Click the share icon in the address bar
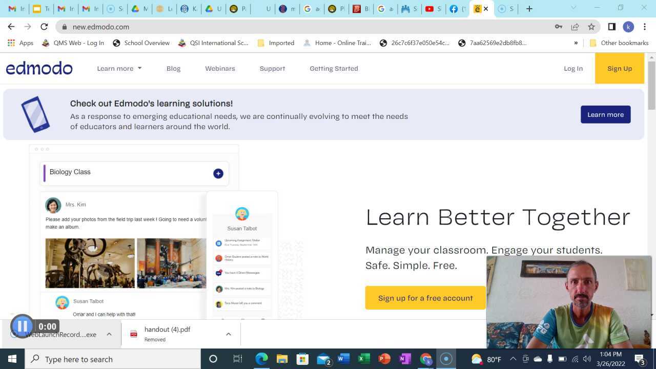 pyautogui.click(x=575, y=27)
